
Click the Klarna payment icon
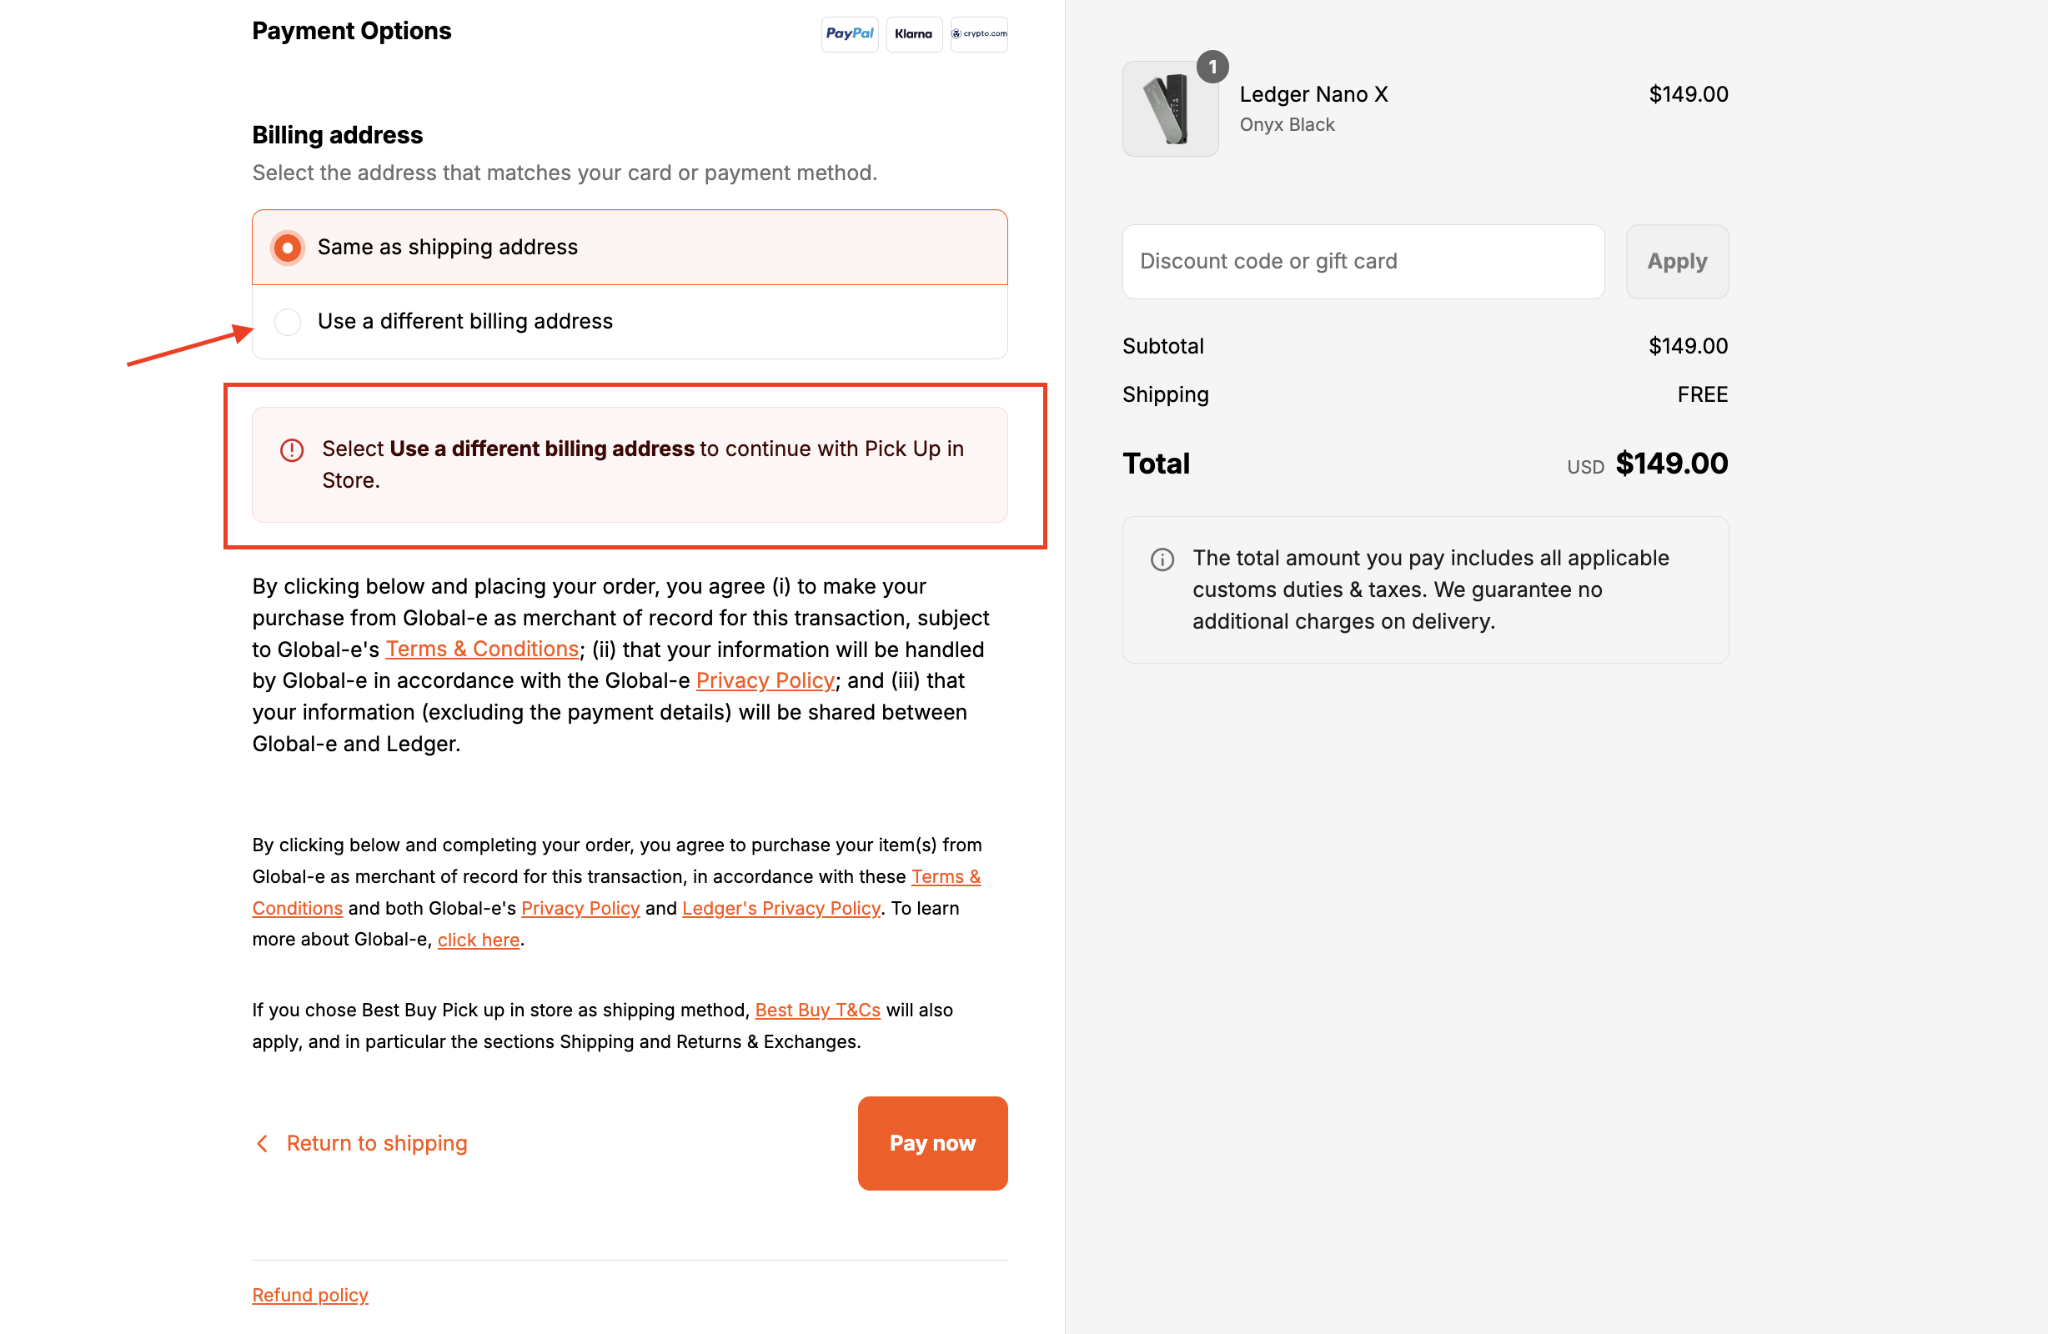point(914,34)
